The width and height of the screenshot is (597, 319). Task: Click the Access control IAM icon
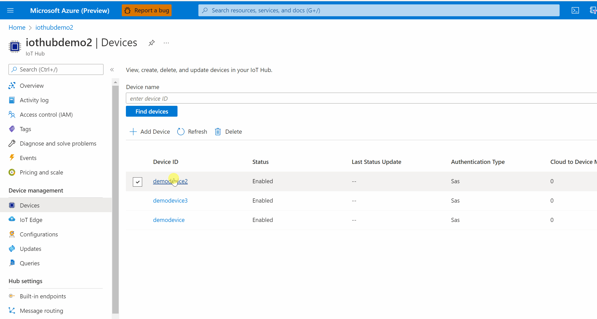[x=11, y=115]
